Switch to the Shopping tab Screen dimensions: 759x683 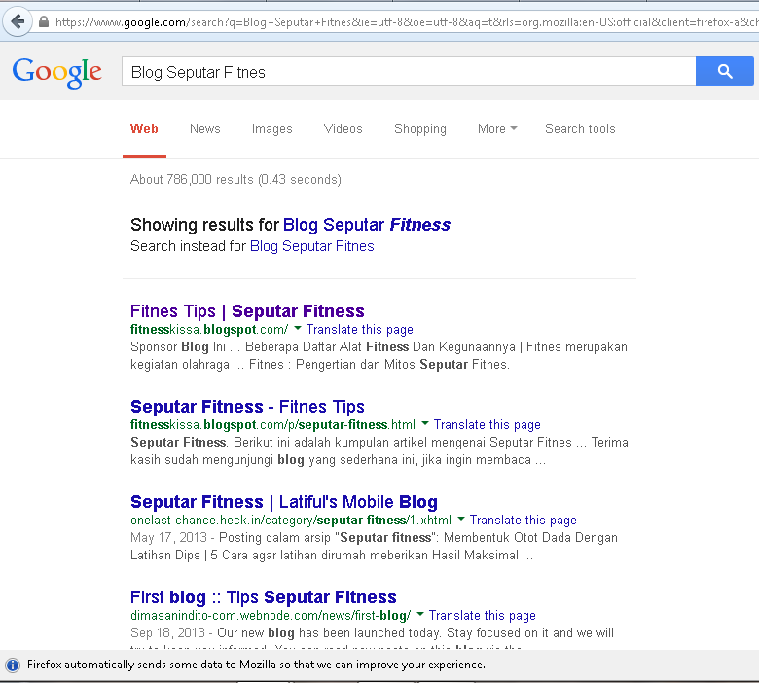(x=420, y=129)
